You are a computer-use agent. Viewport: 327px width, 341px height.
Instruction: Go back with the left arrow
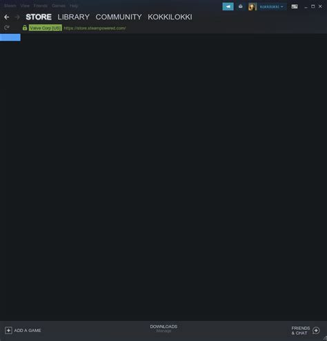pyautogui.click(x=7, y=17)
